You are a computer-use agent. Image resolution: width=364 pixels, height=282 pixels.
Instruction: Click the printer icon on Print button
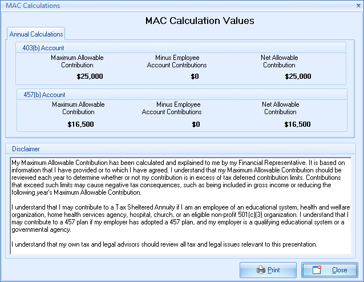click(260, 270)
